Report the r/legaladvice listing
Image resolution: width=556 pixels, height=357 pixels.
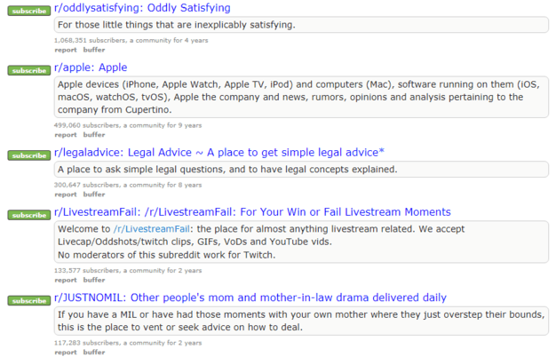point(65,194)
